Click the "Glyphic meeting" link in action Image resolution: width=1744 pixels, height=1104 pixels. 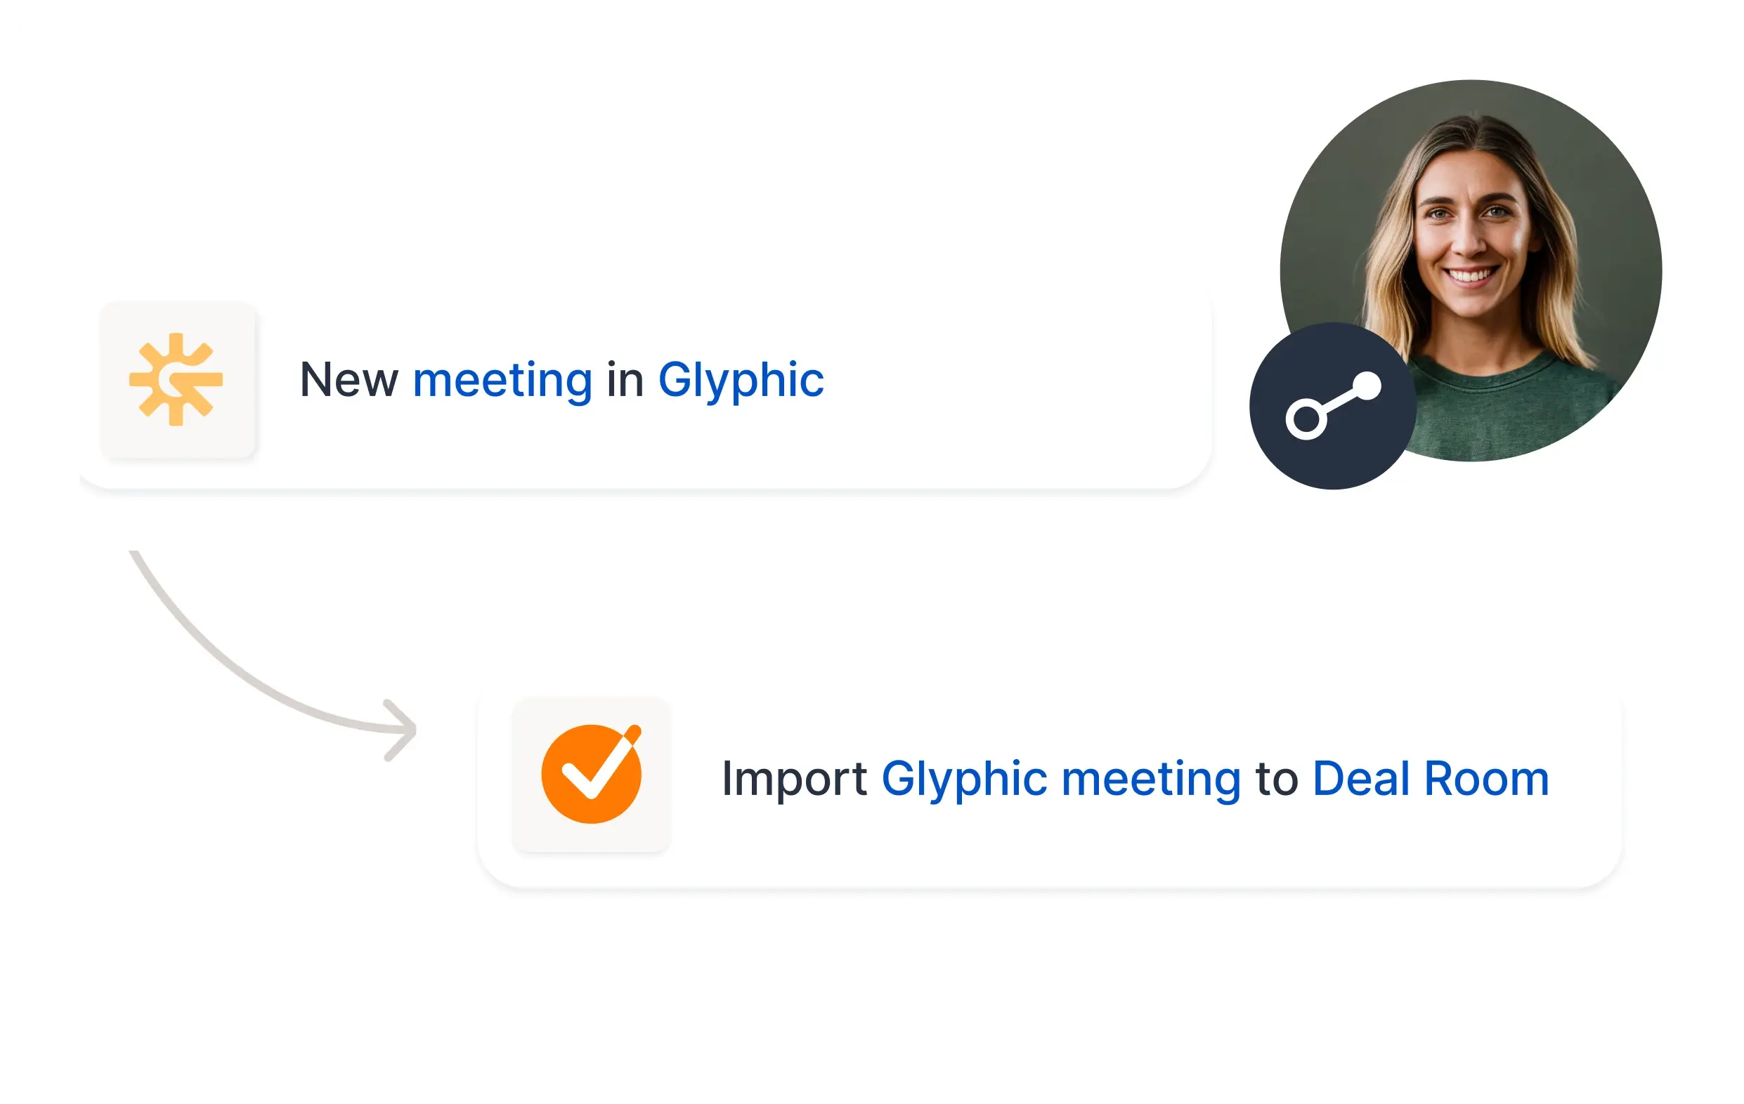point(1061,780)
